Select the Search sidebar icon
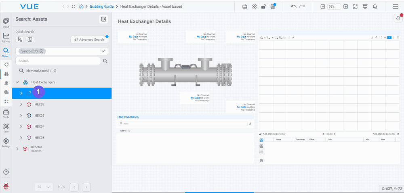404x193 pixels. click(x=6, y=52)
